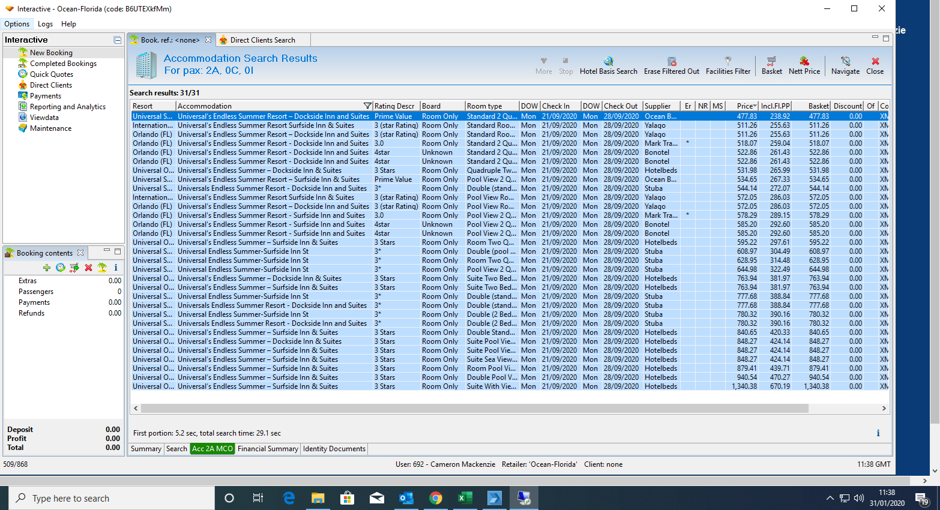940x510 pixels.
Task: Open Google Chrome from the taskbar
Action: pos(436,498)
